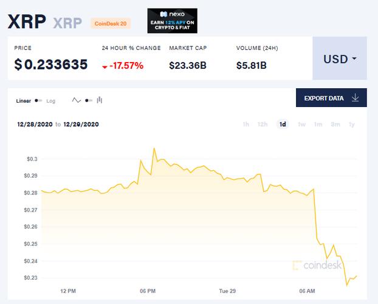Click the CoinDesk watermark logo on chart
The image size is (378, 304).
click(317, 265)
